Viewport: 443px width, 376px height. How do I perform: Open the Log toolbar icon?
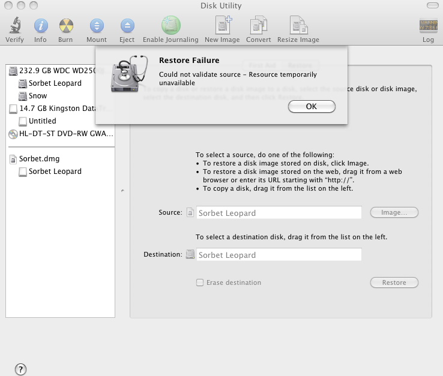click(x=429, y=26)
